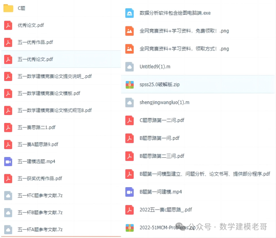The width and height of the screenshot is (276, 238).
Task: Select the file name 五一杯A题参考文献.7z
Action: [40, 230]
